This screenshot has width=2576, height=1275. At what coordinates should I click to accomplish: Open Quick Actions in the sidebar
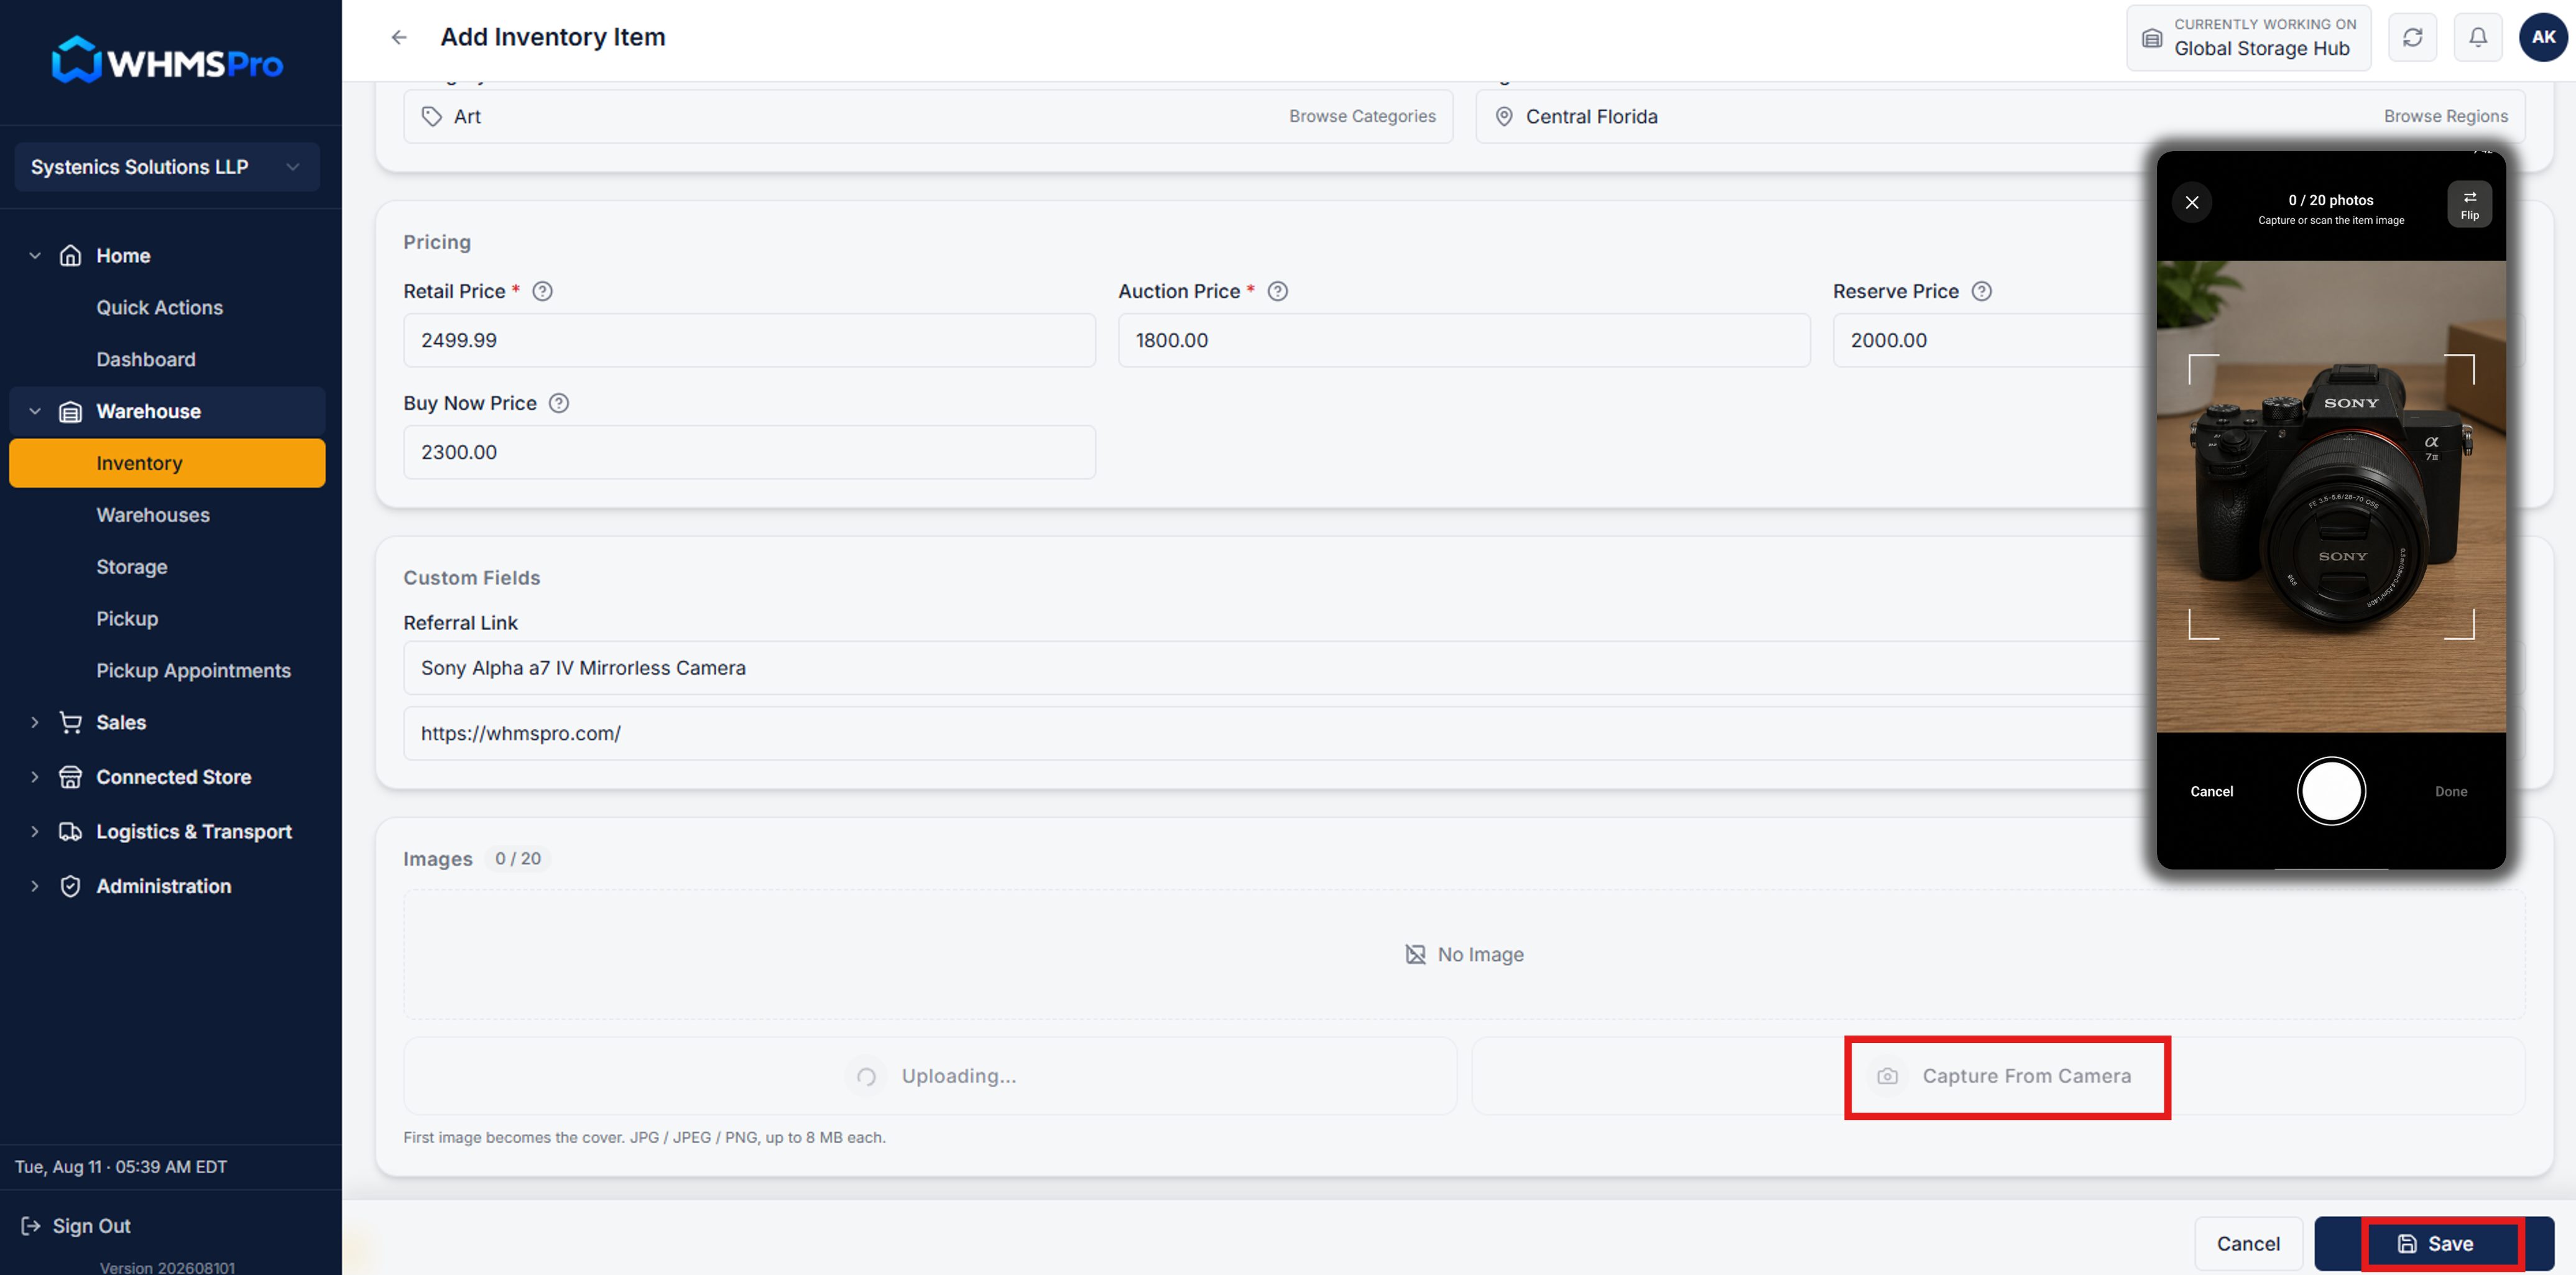(159, 307)
